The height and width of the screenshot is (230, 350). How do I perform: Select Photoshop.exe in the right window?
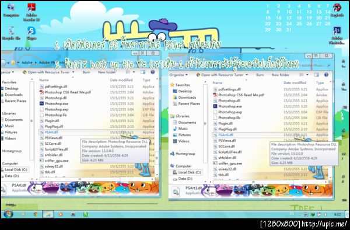(230, 106)
